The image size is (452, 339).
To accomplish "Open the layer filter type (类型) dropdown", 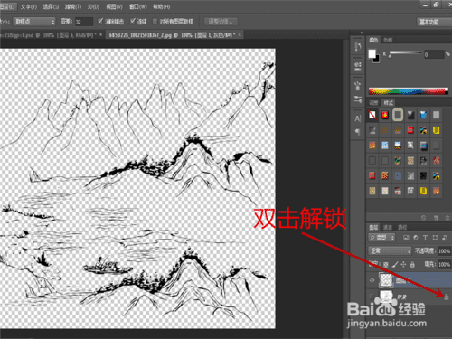I will [381, 238].
